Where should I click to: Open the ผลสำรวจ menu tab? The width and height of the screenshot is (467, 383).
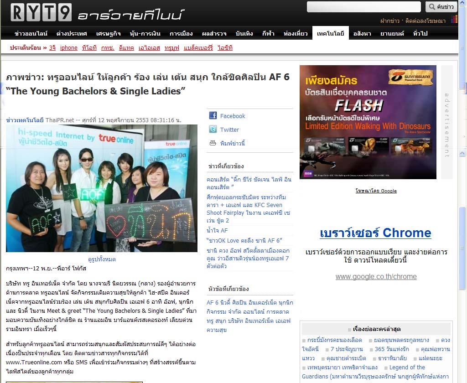pos(214,33)
